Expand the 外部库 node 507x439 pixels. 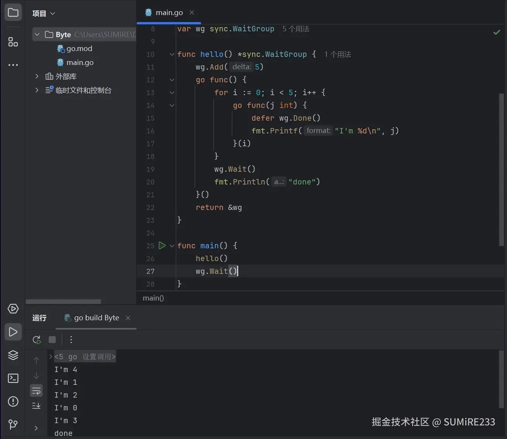(x=37, y=76)
